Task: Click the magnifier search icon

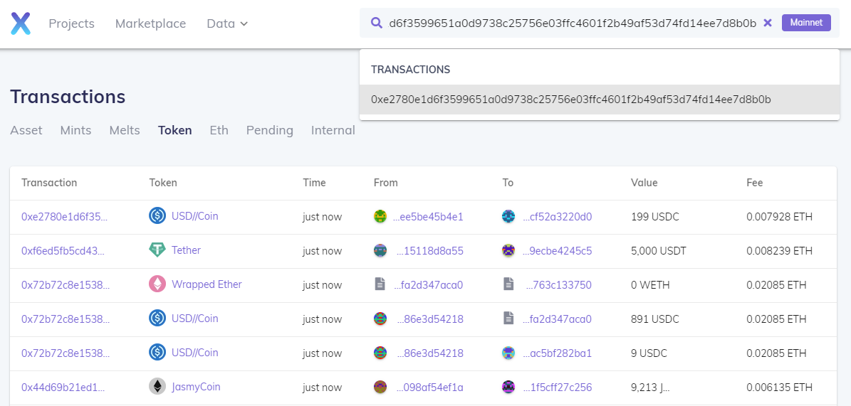Action: pyautogui.click(x=377, y=23)
